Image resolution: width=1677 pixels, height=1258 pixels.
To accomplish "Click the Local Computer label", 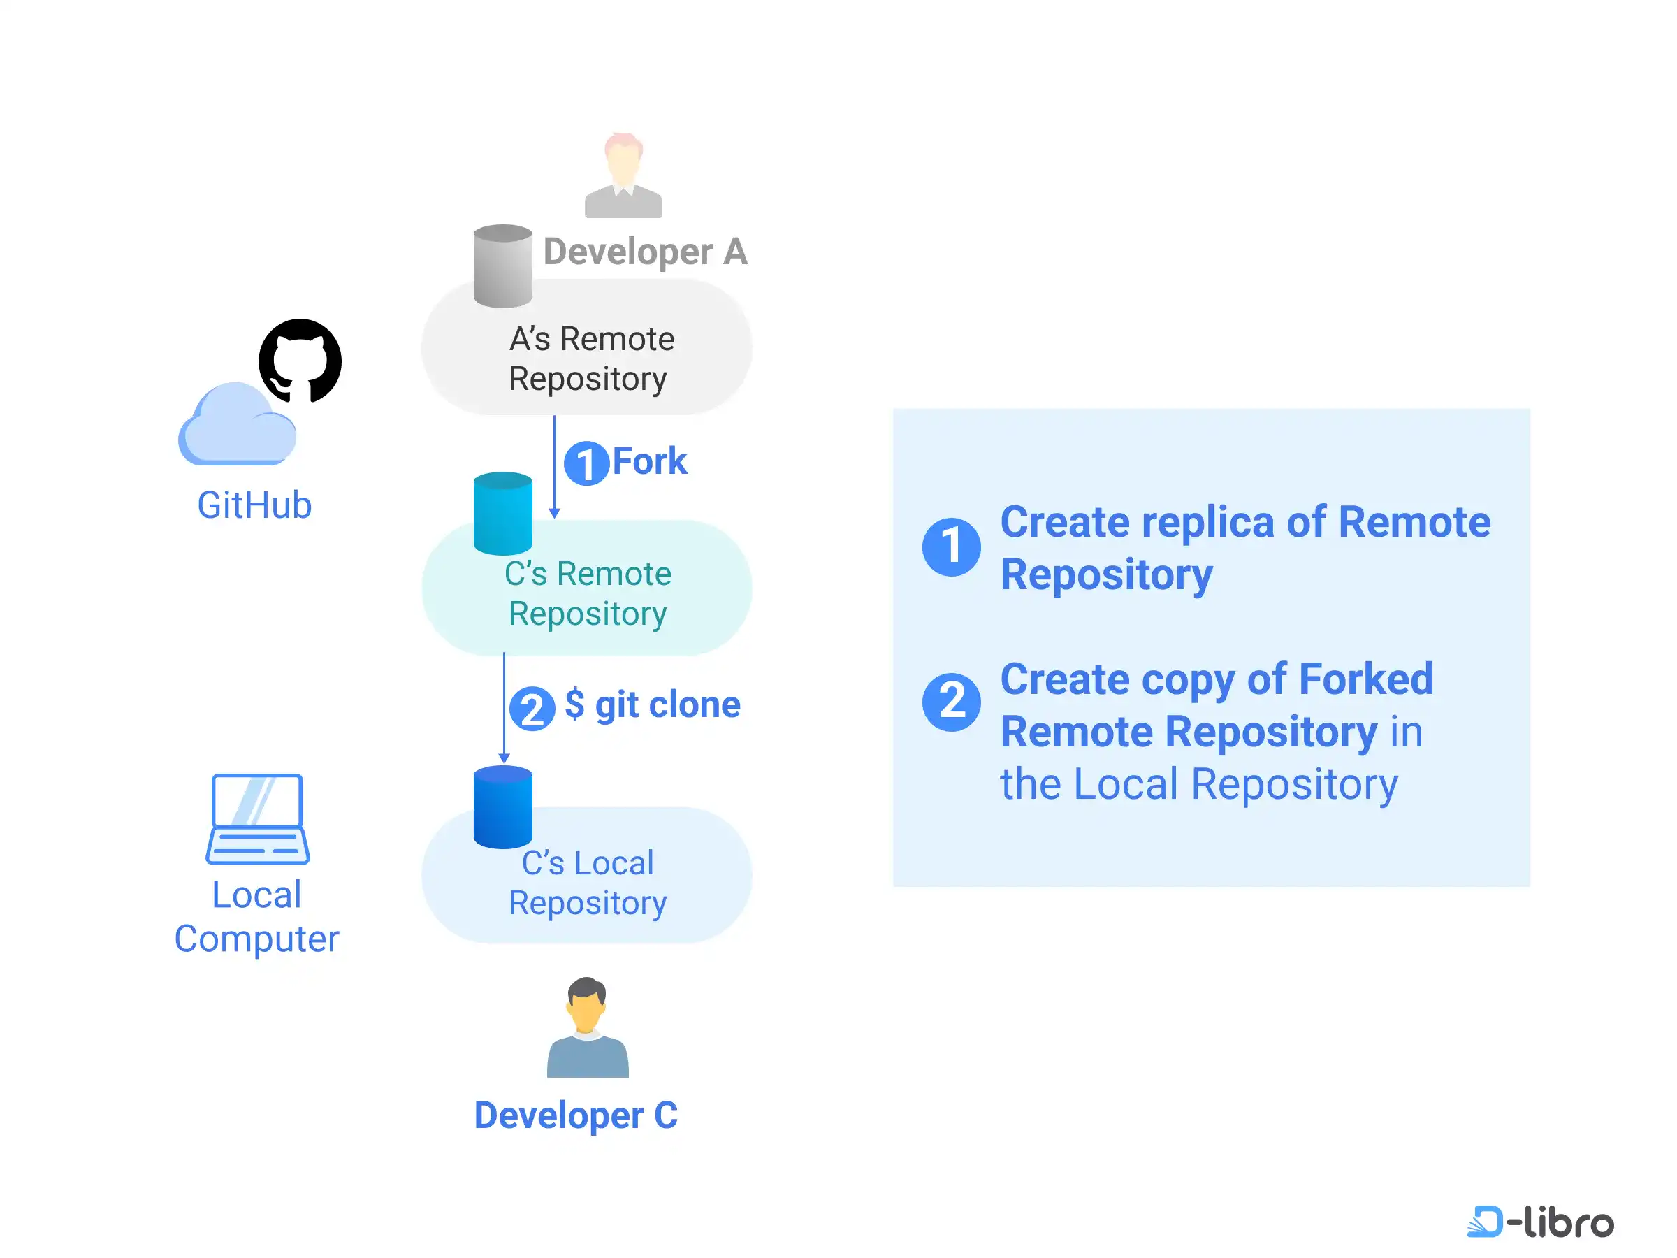I will point(257,917).
